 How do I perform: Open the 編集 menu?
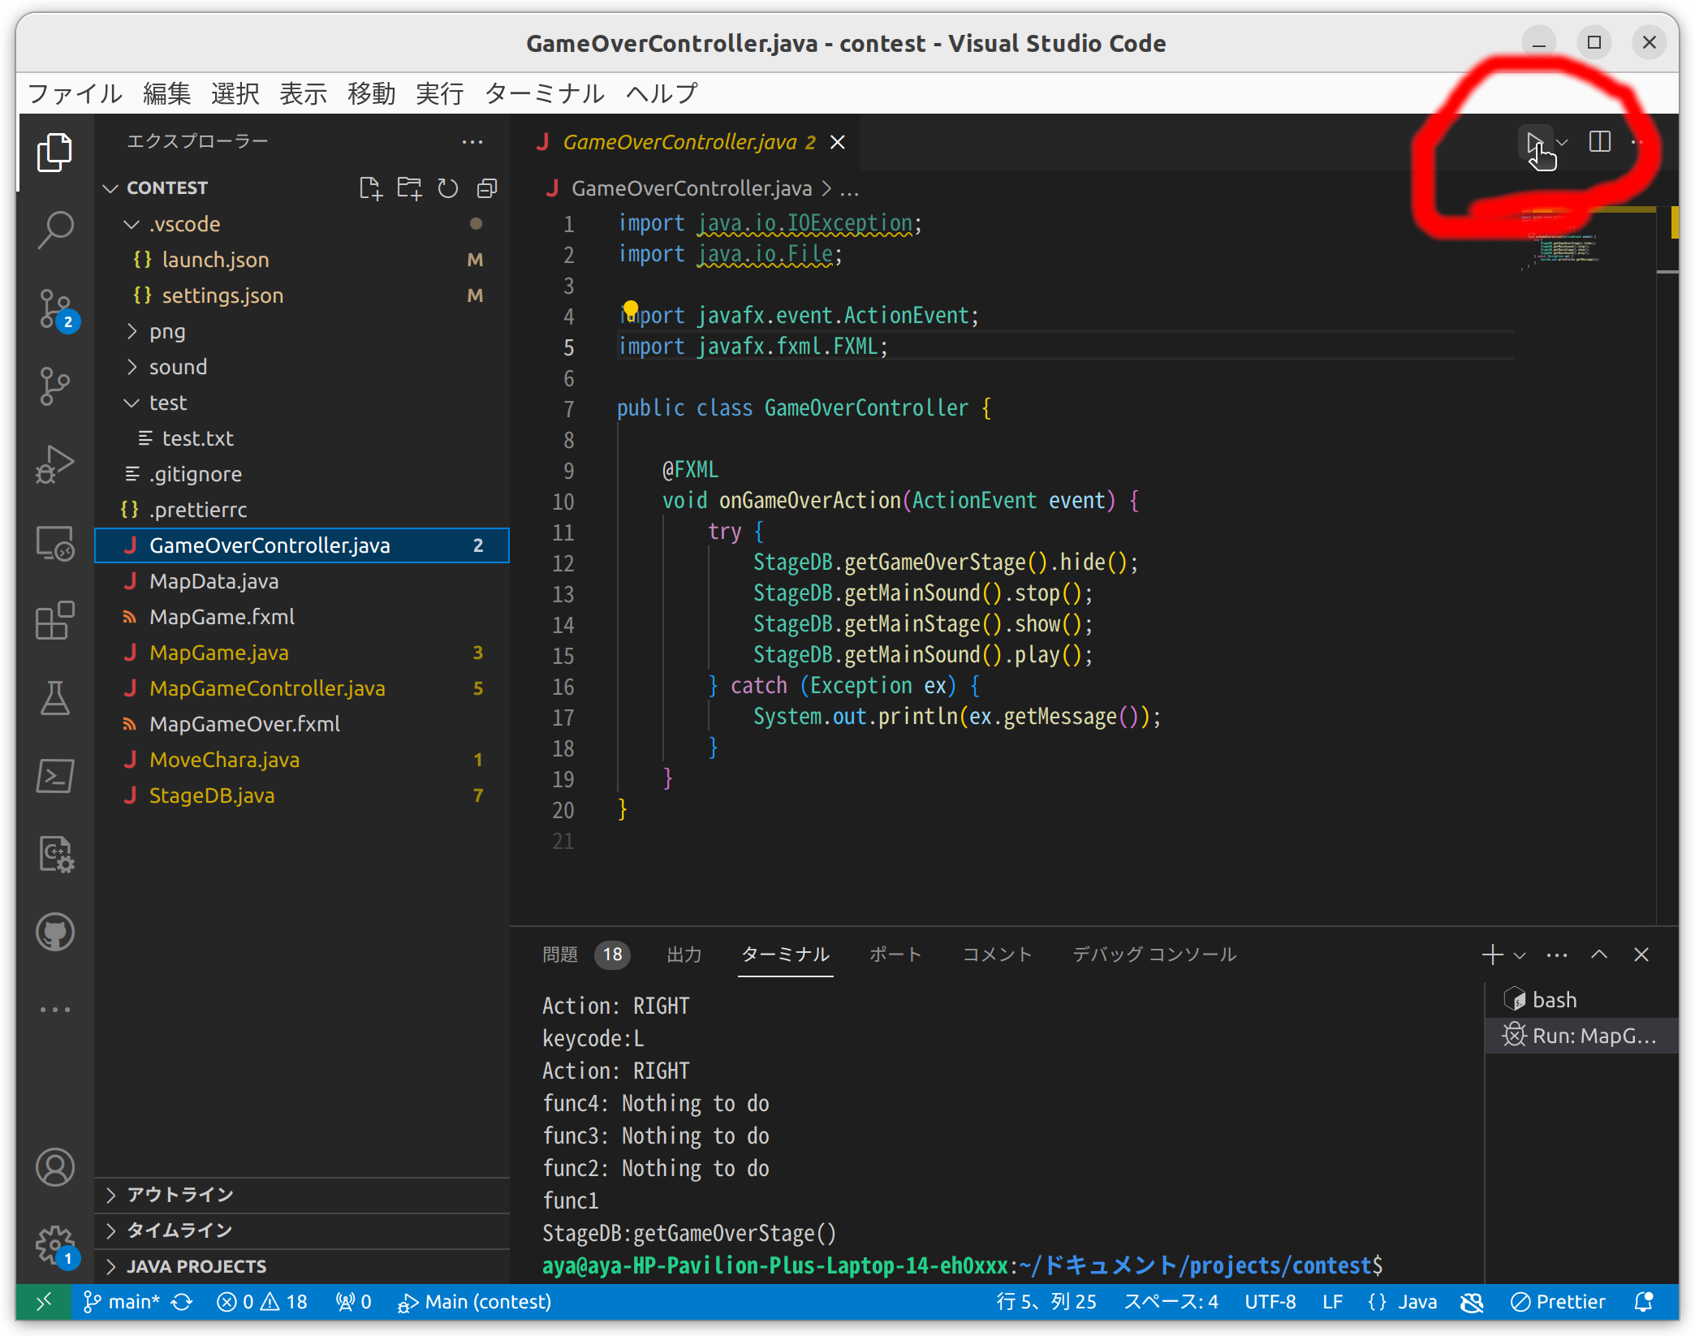click(x=166, y=93)
